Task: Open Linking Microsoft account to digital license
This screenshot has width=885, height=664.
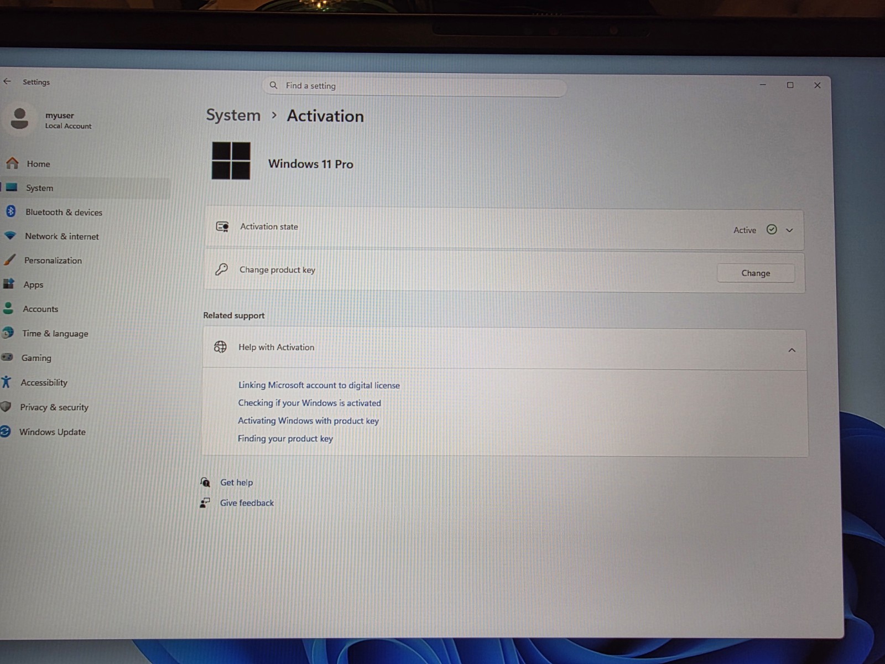Action: coord(319,385)
